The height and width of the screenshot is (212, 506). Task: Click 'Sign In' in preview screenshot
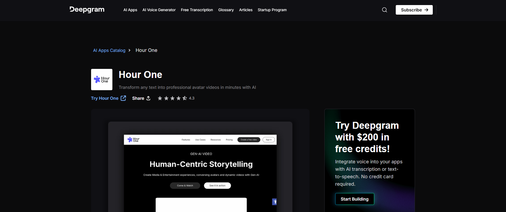pos(269,140)
